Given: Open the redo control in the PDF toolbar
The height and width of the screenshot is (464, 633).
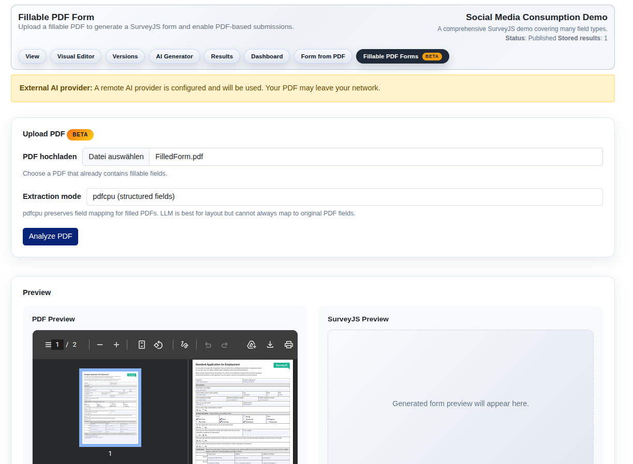Looking at the screenshot, I should coord(224,345).
